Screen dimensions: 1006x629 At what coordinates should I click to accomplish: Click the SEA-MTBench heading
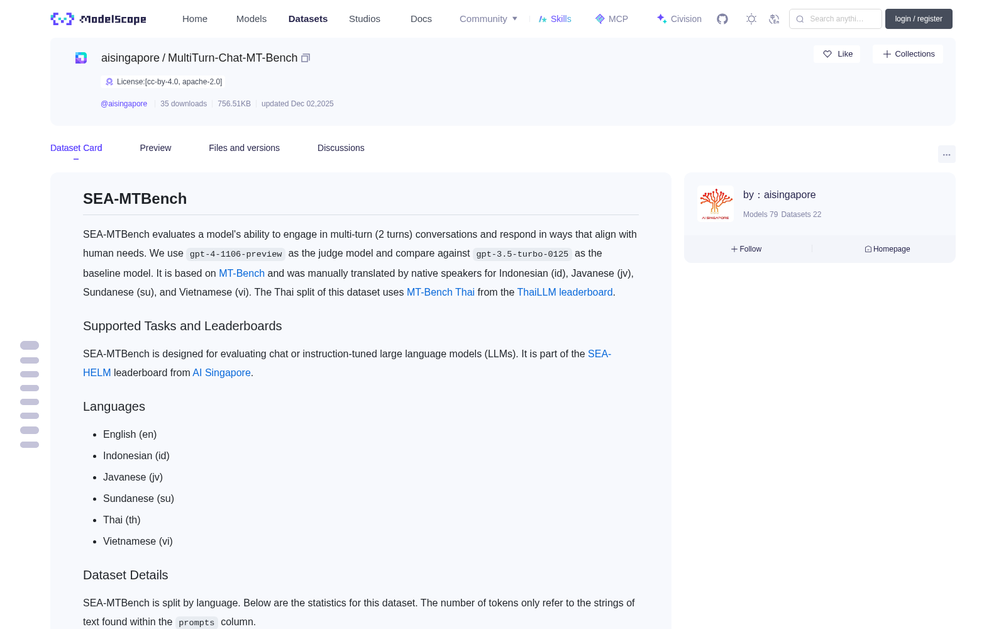135,199
